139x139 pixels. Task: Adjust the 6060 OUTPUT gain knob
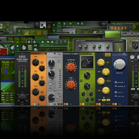(136, 97)
